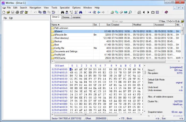Image resolution: width=186 pixels, height=122 pixels.
Task: Open the Search menu
Action: [23, 8]
